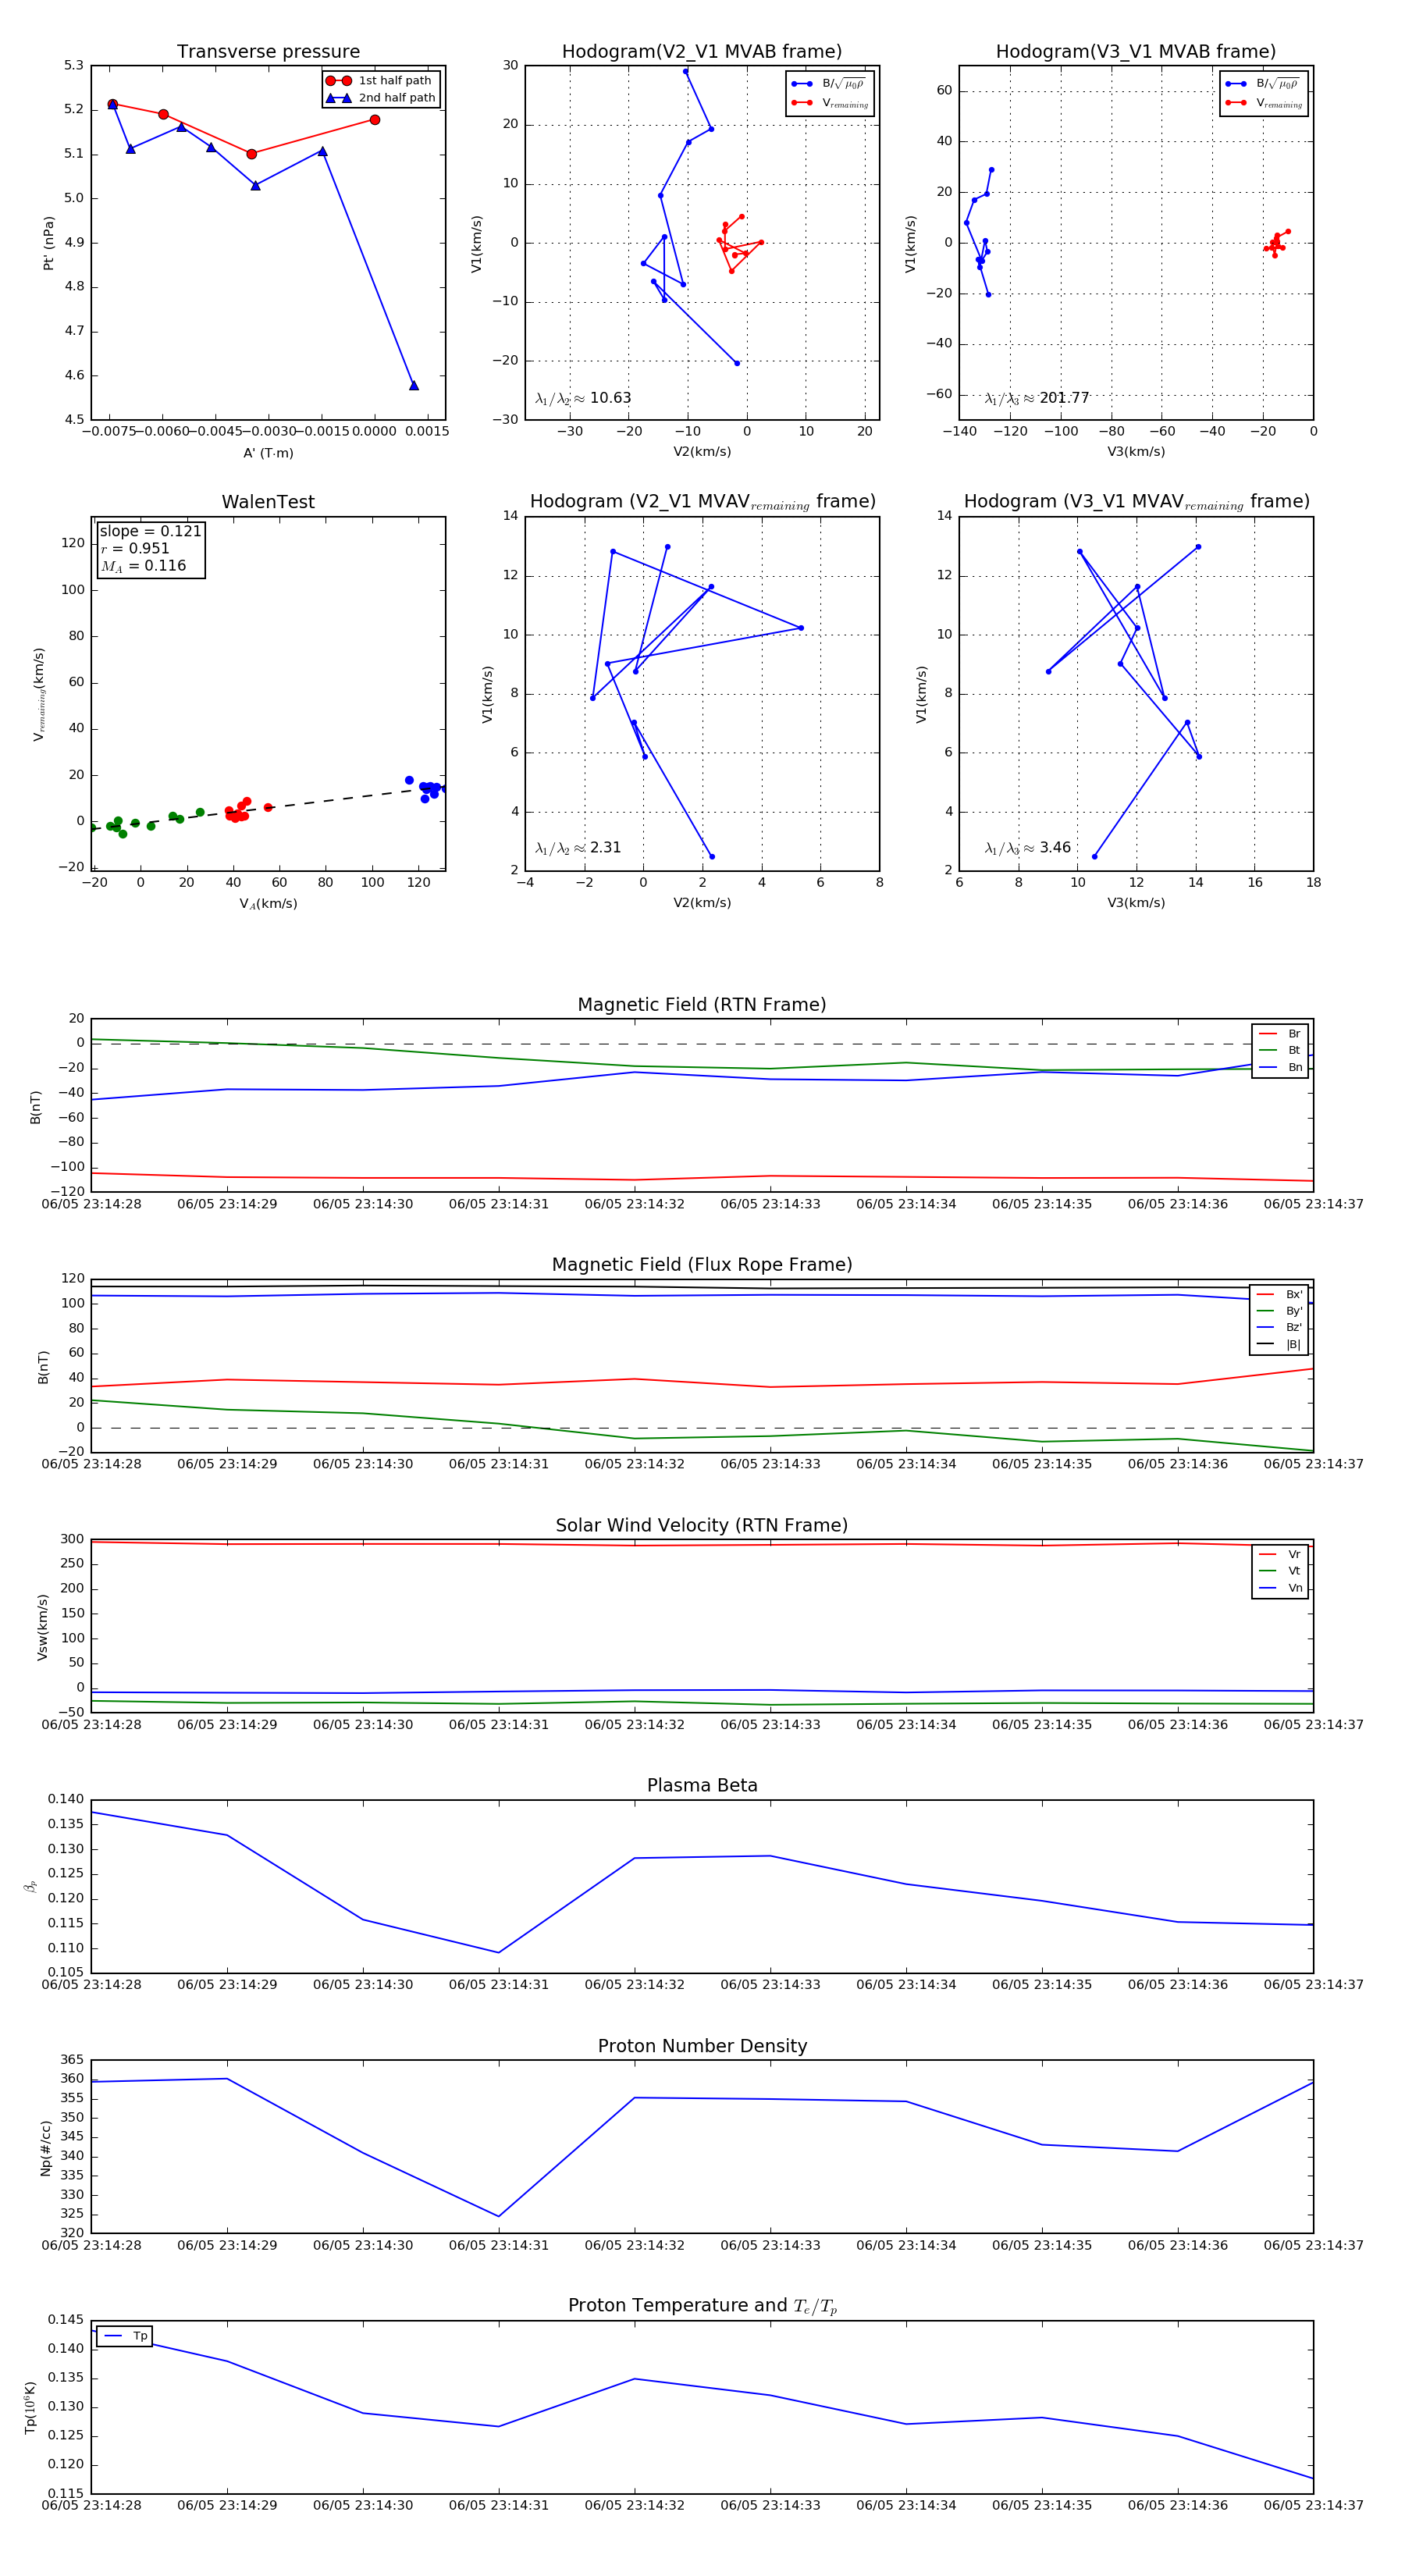Click the "Transverse pressure" plot title
1405x2576 pixels.
click(x=268, y=52)
